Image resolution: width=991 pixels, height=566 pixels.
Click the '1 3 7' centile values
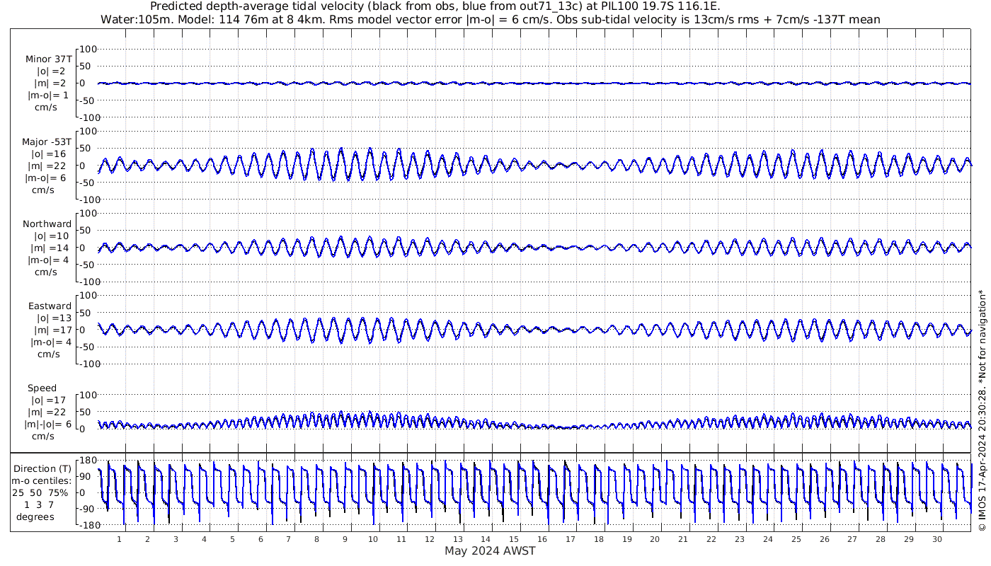click(38, 504)
